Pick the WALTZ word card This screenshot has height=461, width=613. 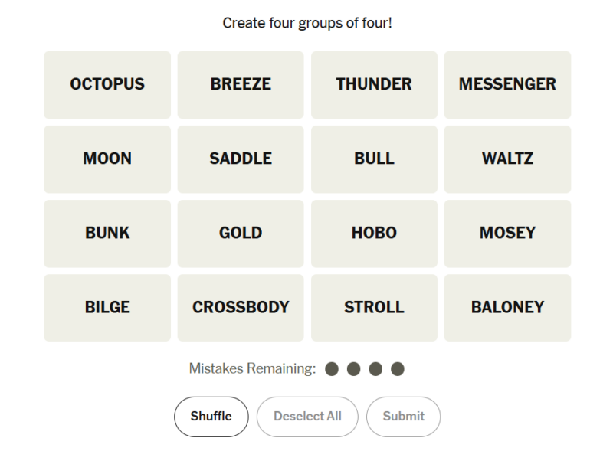coord(507,159)
